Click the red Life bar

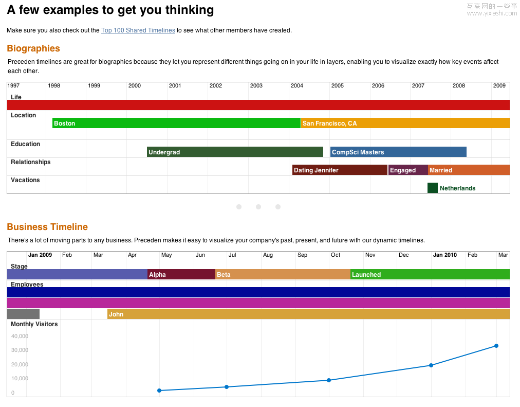[258, 105]
